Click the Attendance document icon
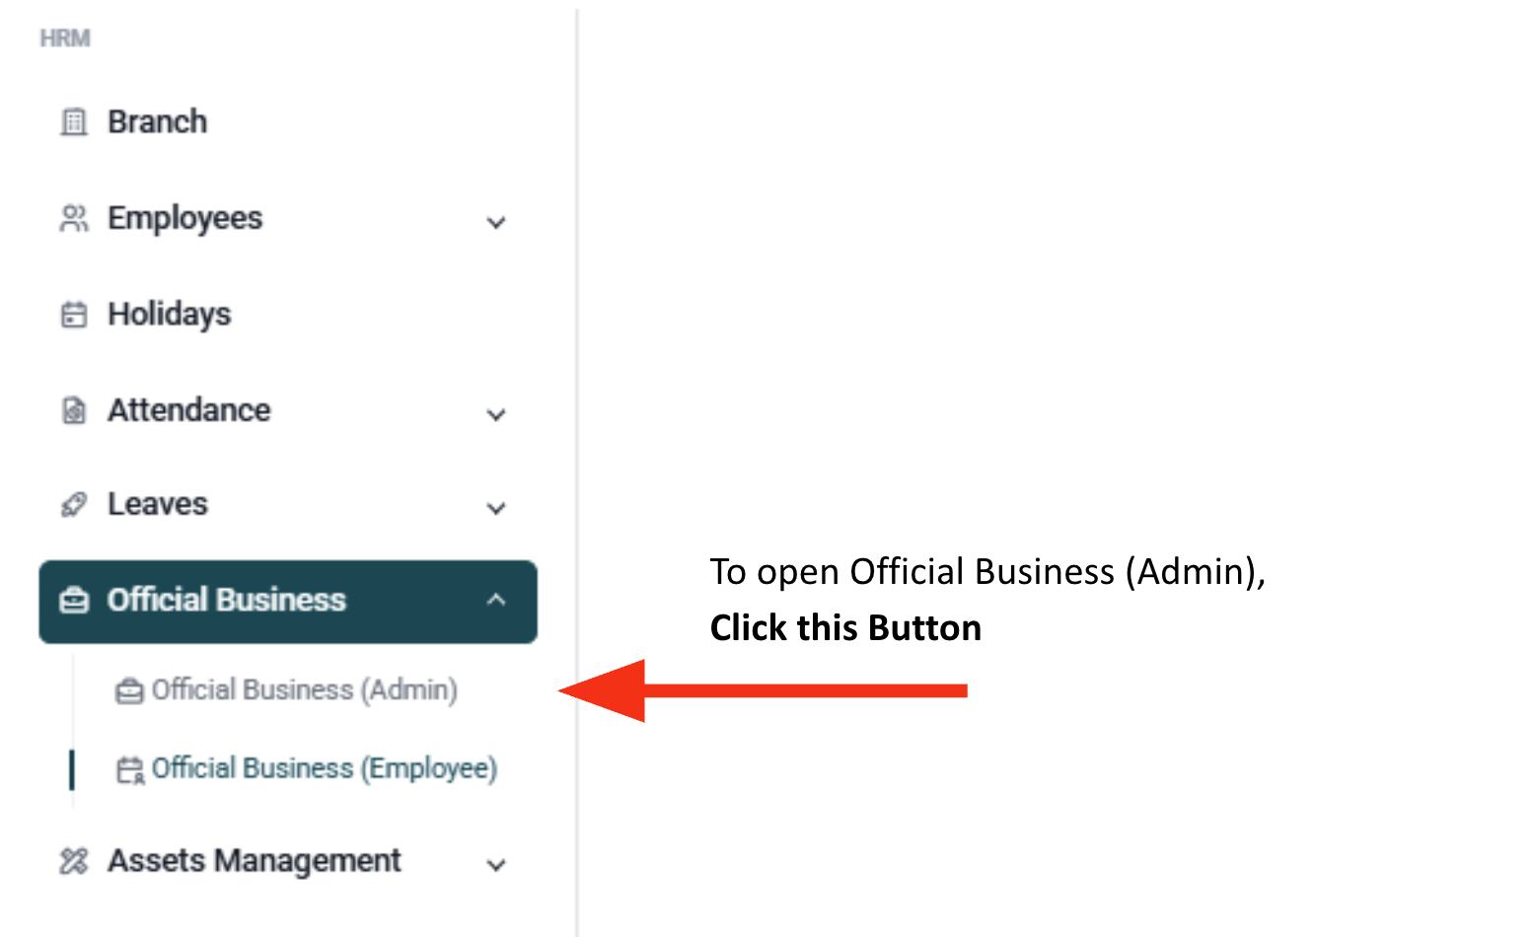This screenshot has height=937, width=1533. [74, 410]
